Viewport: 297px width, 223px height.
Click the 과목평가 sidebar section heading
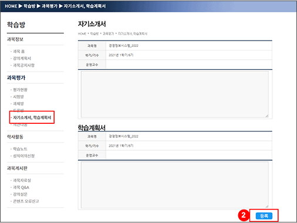click(16, 77)
